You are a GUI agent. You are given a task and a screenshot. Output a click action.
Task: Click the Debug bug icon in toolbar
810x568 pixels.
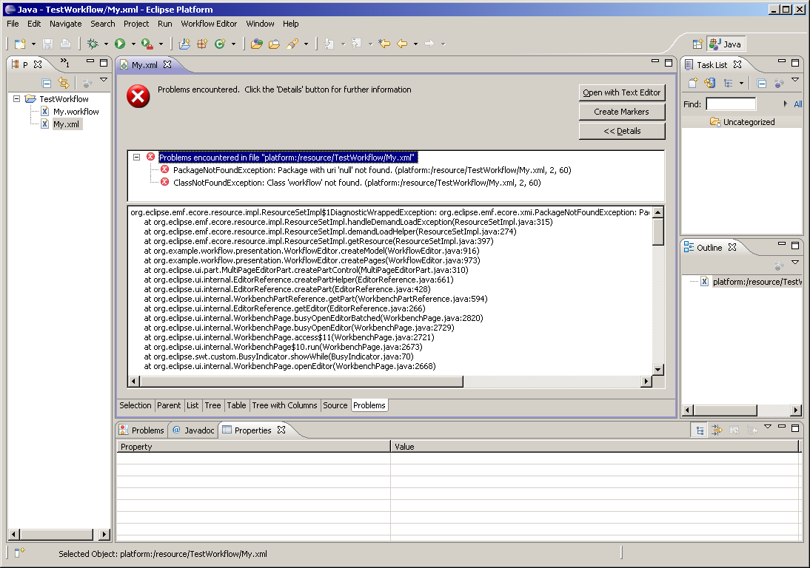93,44
